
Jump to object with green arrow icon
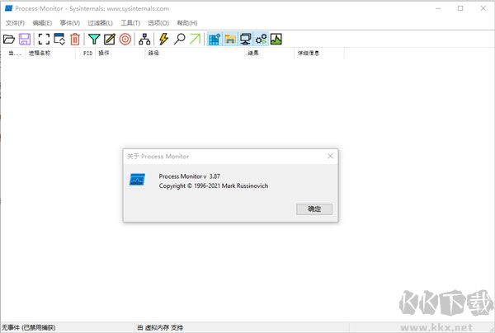coord(195,39)
